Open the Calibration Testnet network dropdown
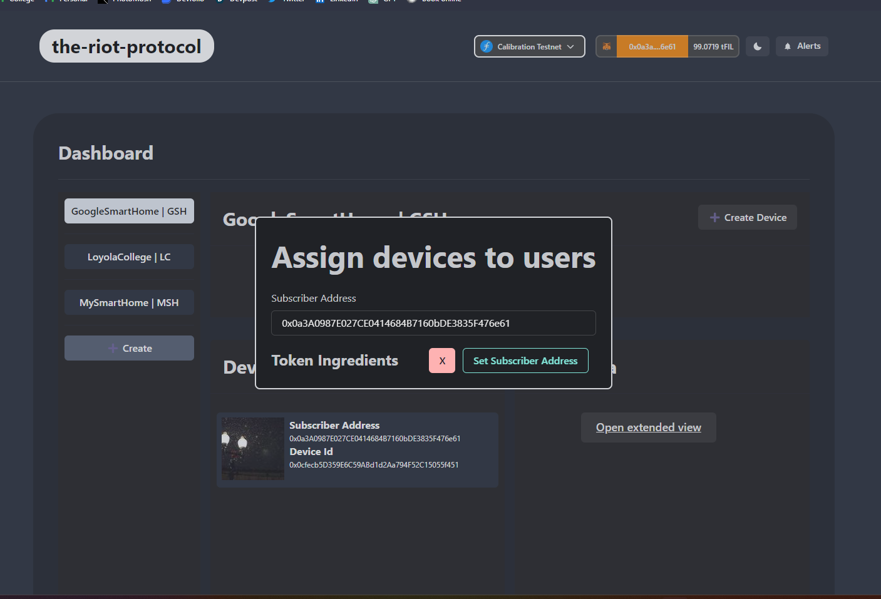Image resolution: width=881 pixels, height=599 pixels. (x=529, y=46)
